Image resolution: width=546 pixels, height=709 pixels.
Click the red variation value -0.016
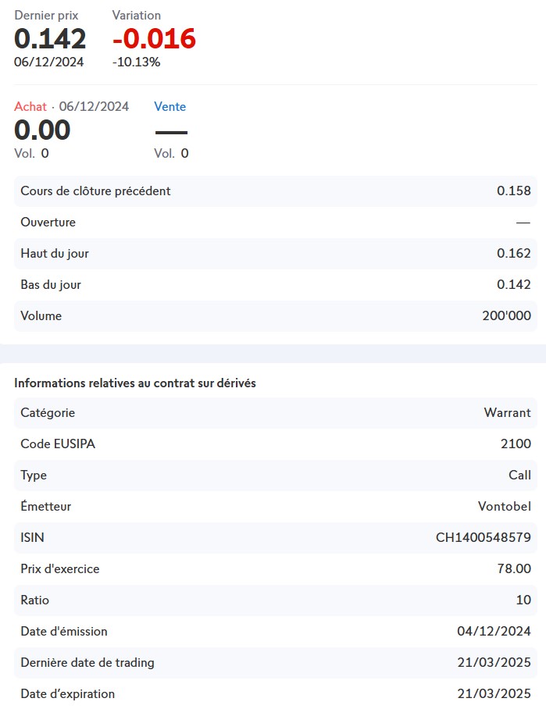pos(154,39)
